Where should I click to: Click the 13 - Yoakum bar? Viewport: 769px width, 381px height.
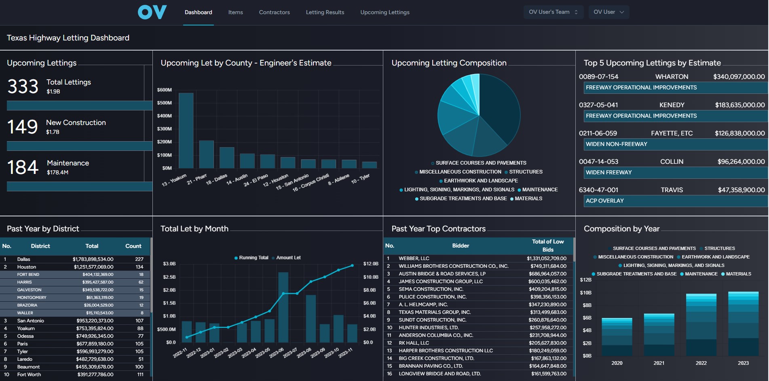(186, 131)
